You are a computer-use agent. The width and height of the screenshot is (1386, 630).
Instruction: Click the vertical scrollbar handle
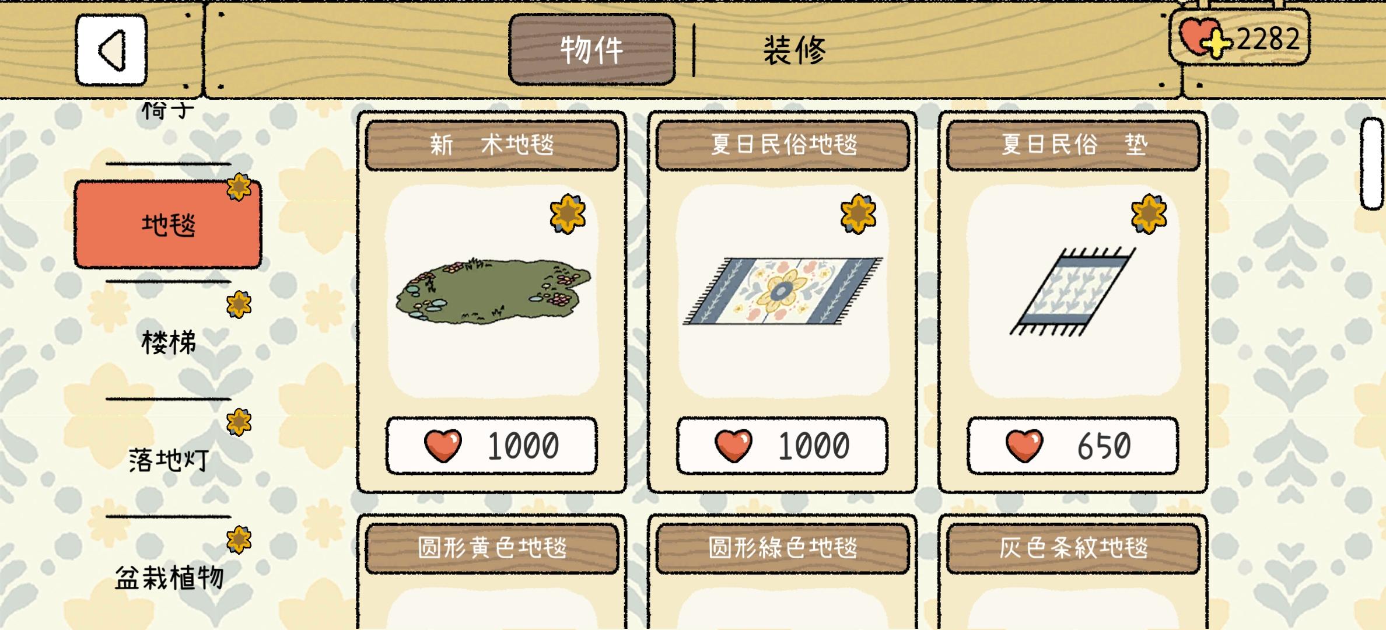(x=1373, y=163)
